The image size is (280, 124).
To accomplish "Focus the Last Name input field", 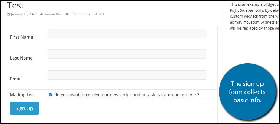I will [127, 54].
